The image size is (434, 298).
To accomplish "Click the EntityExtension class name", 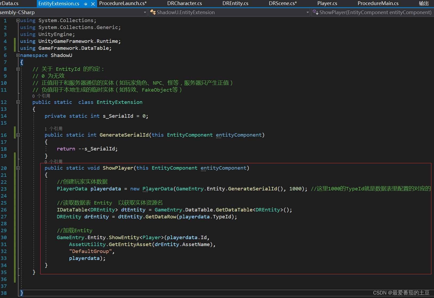I will coord(120,102).
